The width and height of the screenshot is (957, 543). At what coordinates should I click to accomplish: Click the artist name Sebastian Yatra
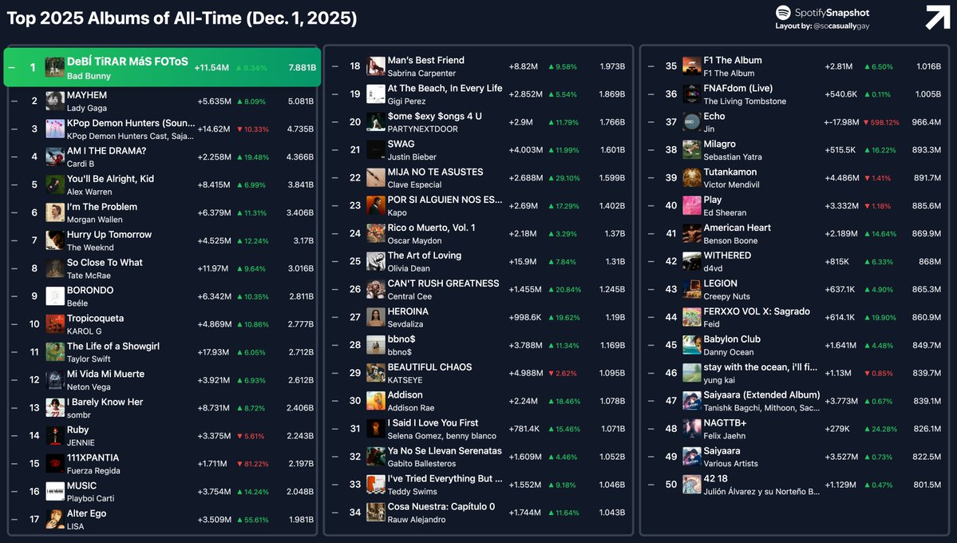[733, 157]
